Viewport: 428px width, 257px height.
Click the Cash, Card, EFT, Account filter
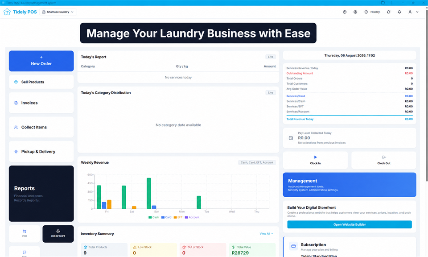pyautogui.click(x=257, y=162)
